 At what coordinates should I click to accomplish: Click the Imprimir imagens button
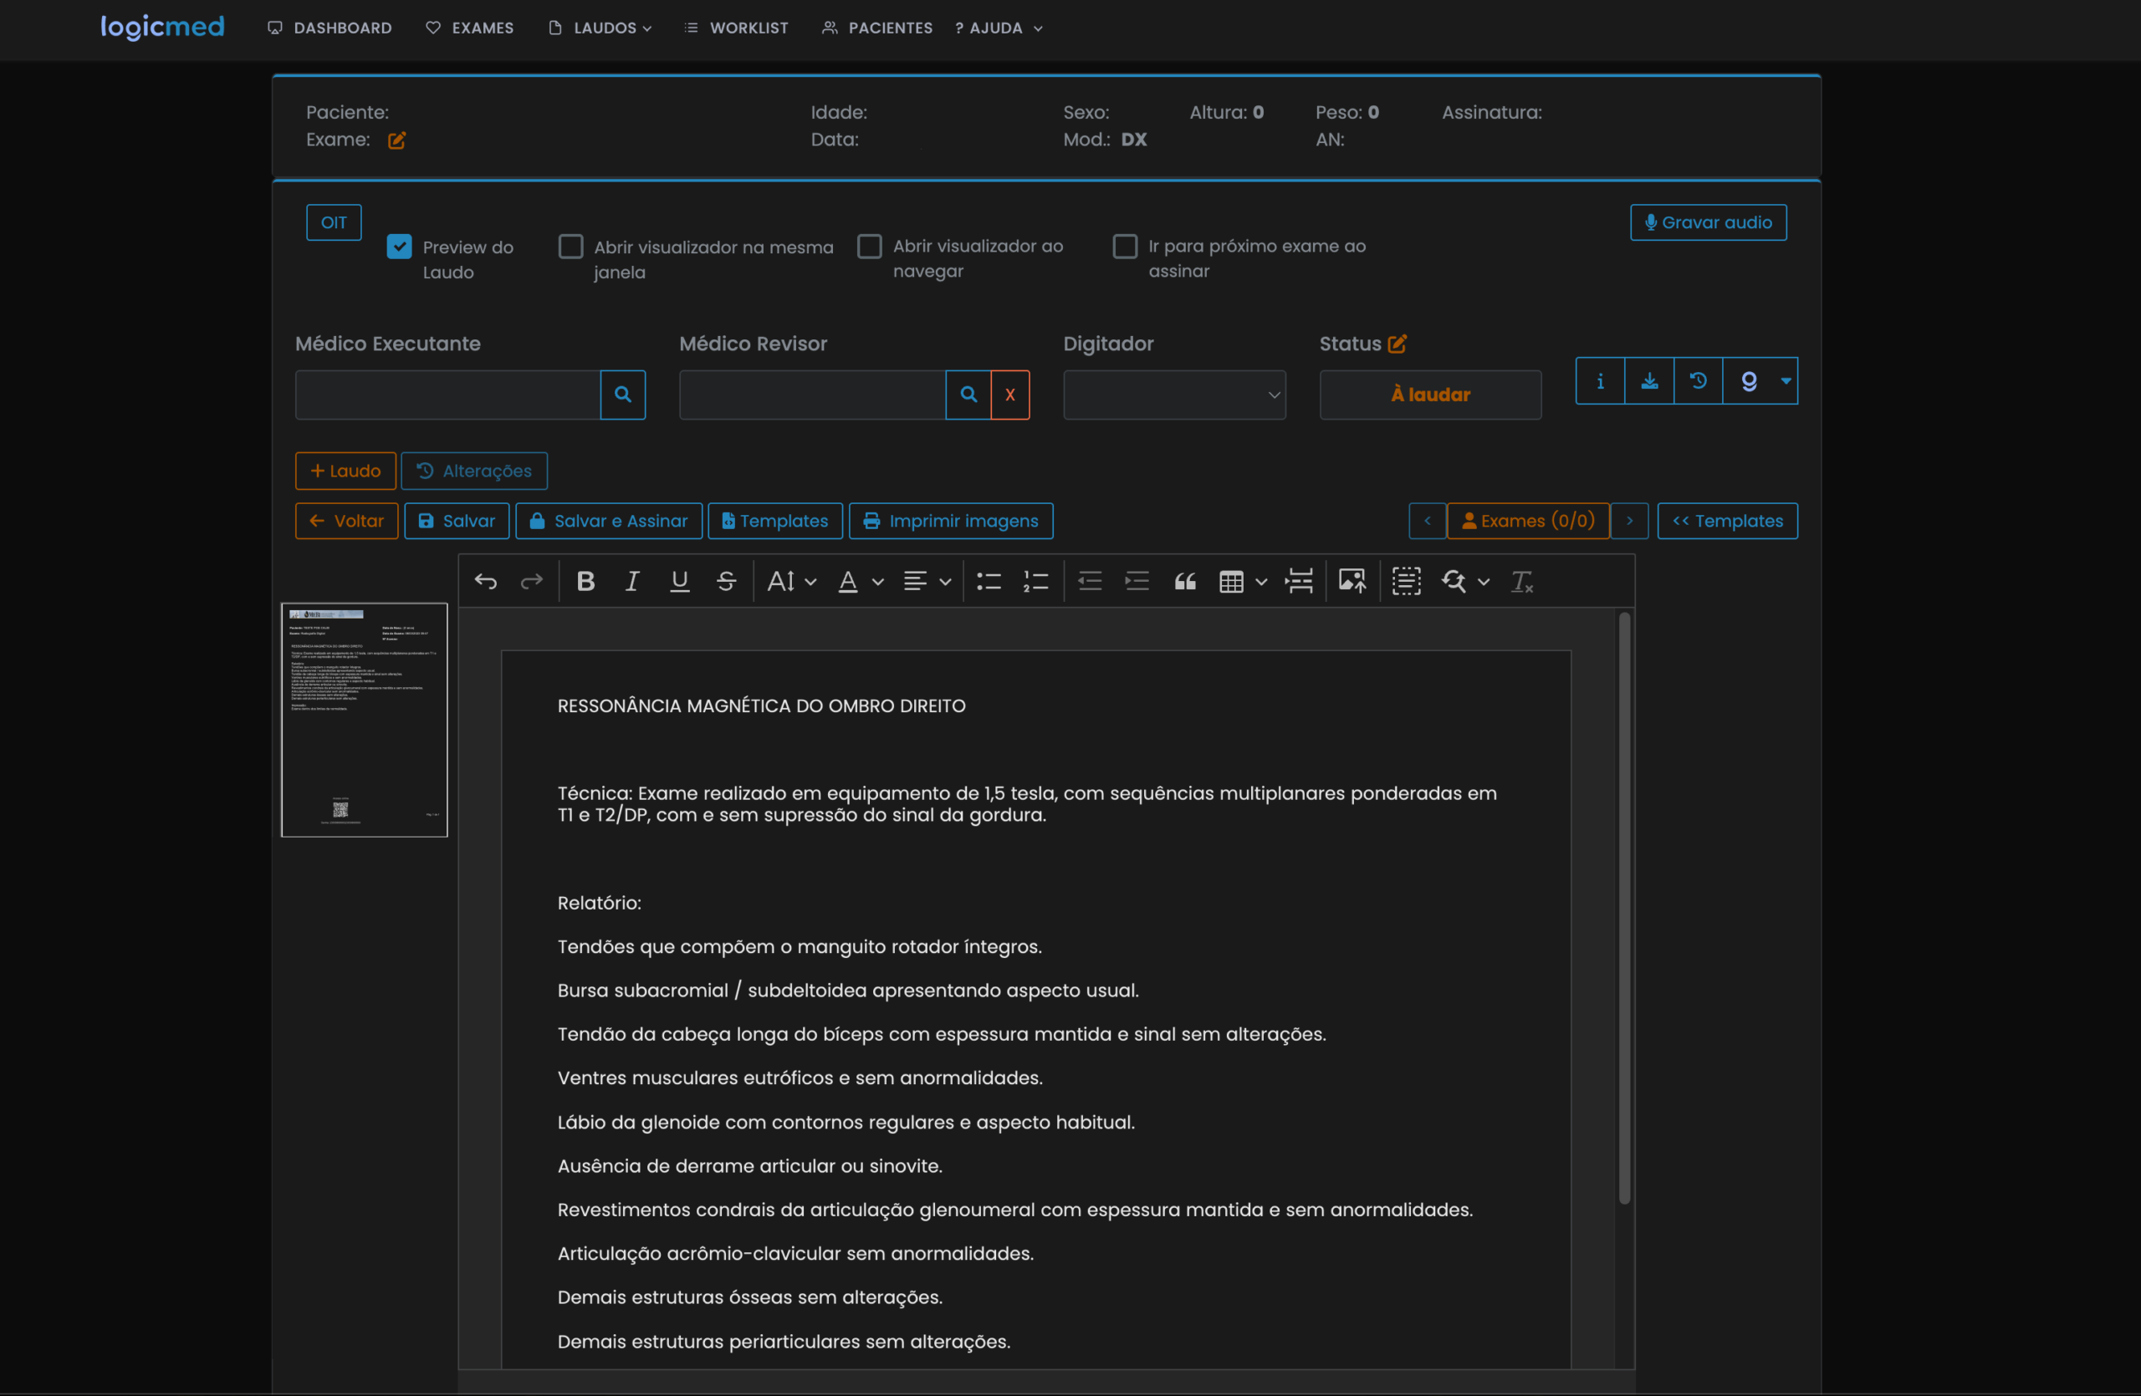951,522
